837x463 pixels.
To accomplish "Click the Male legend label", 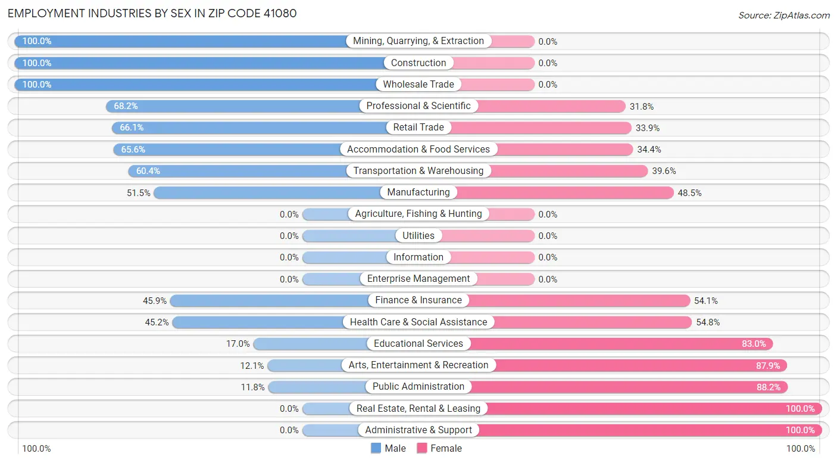I will pos(395,449).
